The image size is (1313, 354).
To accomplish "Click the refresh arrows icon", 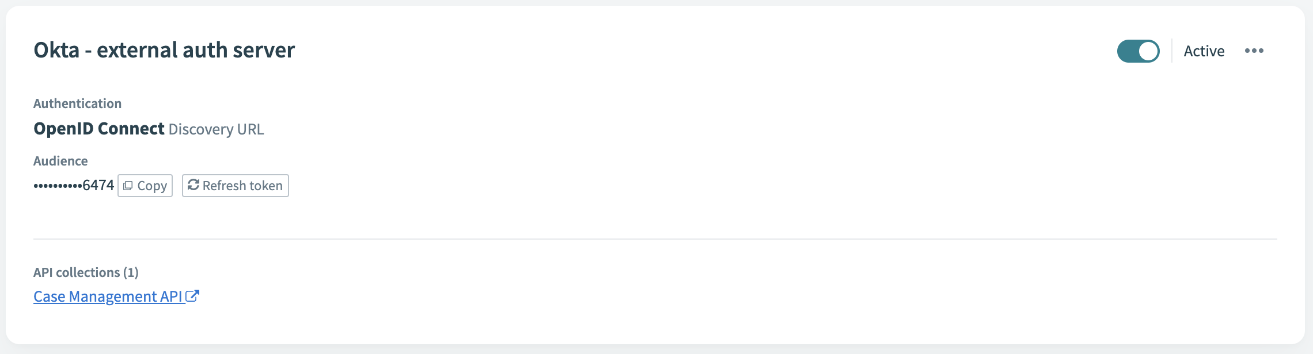I will click(x=193, y=185).
